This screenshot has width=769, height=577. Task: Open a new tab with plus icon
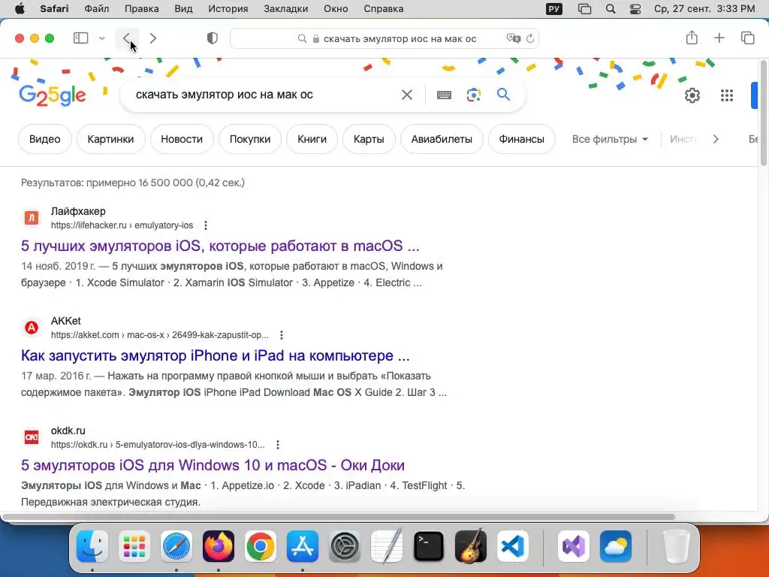click(719, 38)
